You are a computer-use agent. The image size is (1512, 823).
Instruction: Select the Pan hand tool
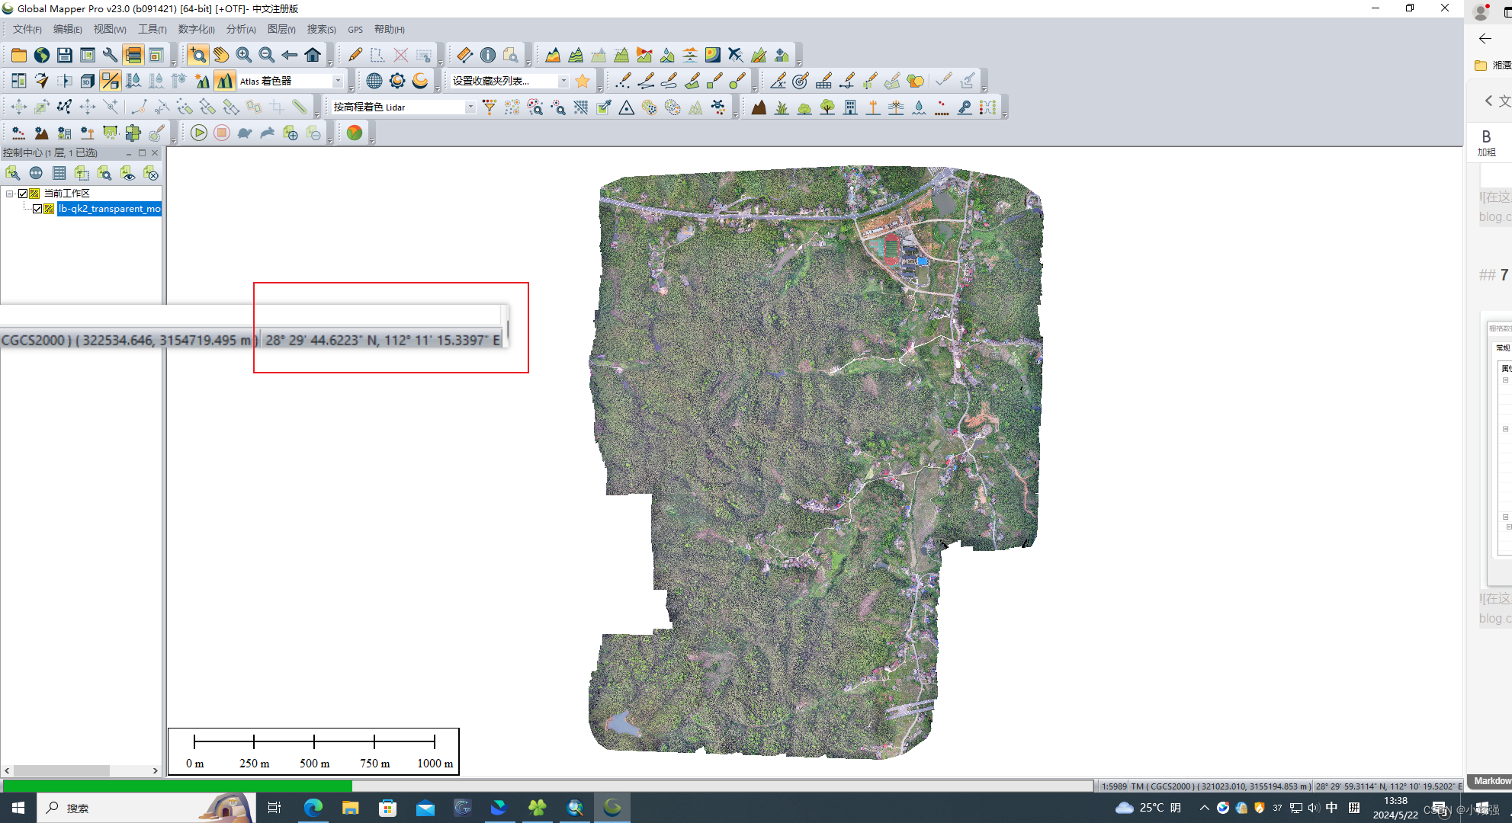221,55
